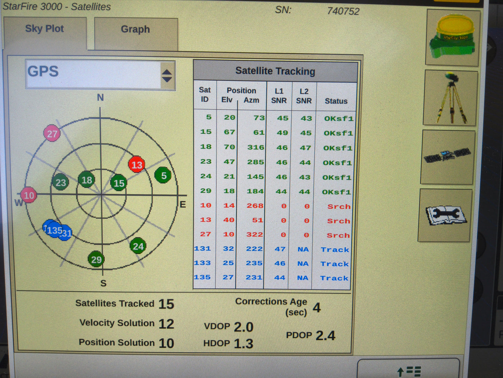Viewport: 503px width, 378px height.
Task: Click the HDOP value 1.3
Action: 243,344
